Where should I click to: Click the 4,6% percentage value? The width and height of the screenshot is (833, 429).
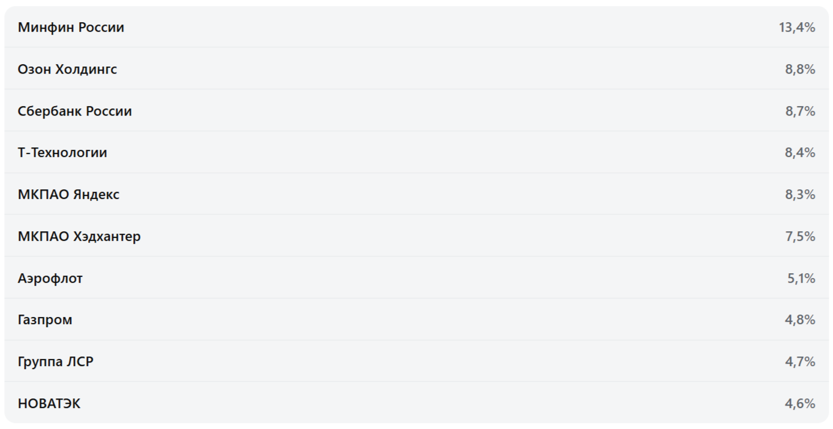coord(800,404)
